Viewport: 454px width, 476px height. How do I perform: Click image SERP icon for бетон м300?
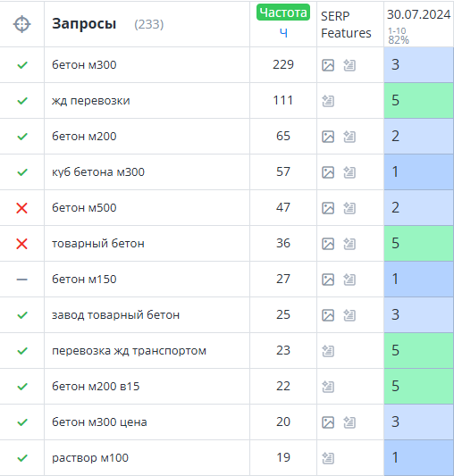[328, 65]
